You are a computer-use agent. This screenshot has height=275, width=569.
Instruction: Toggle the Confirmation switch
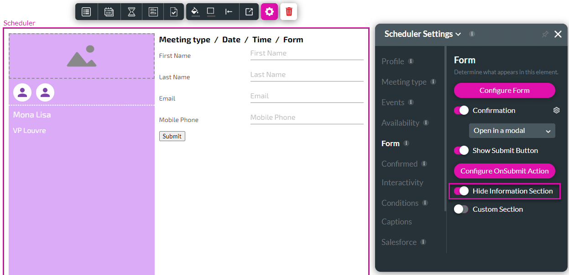[x=461, y=110]
